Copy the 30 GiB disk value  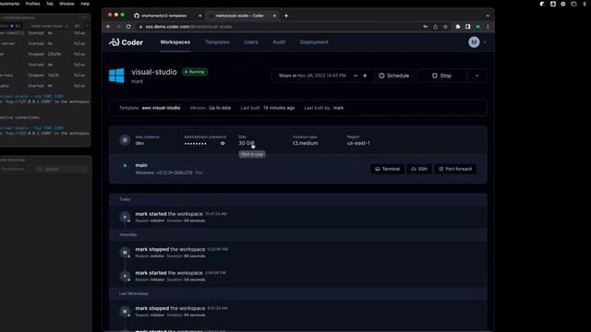247,143
